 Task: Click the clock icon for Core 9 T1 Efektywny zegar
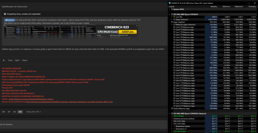174,76
